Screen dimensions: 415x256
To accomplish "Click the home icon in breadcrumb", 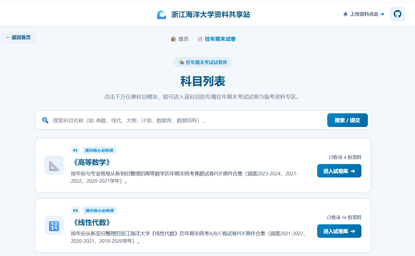I will [x=174, y=39].
